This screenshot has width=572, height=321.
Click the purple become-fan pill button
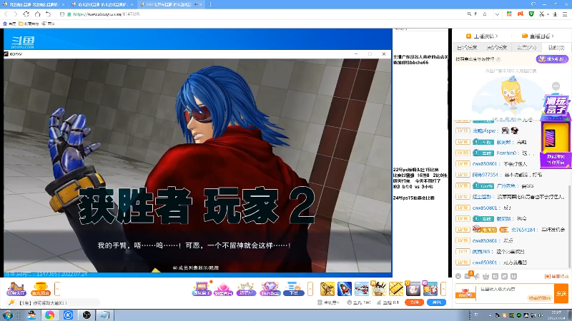click(552, 59)
